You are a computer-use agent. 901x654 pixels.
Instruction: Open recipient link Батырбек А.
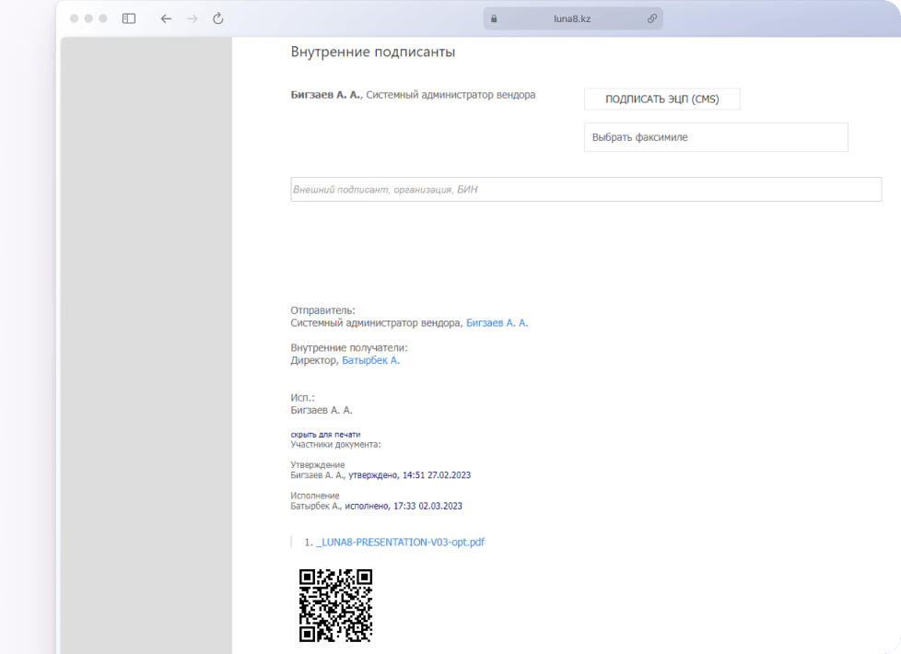(x=370, y=361)
